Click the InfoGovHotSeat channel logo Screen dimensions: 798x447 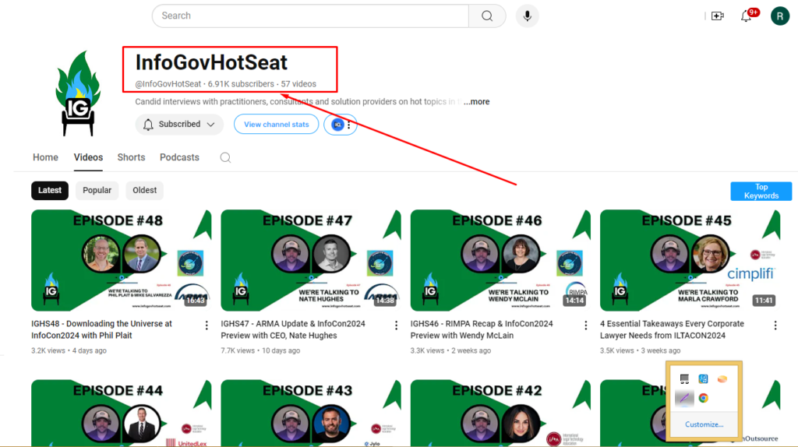pyautogui.click(x=77, y=93)
